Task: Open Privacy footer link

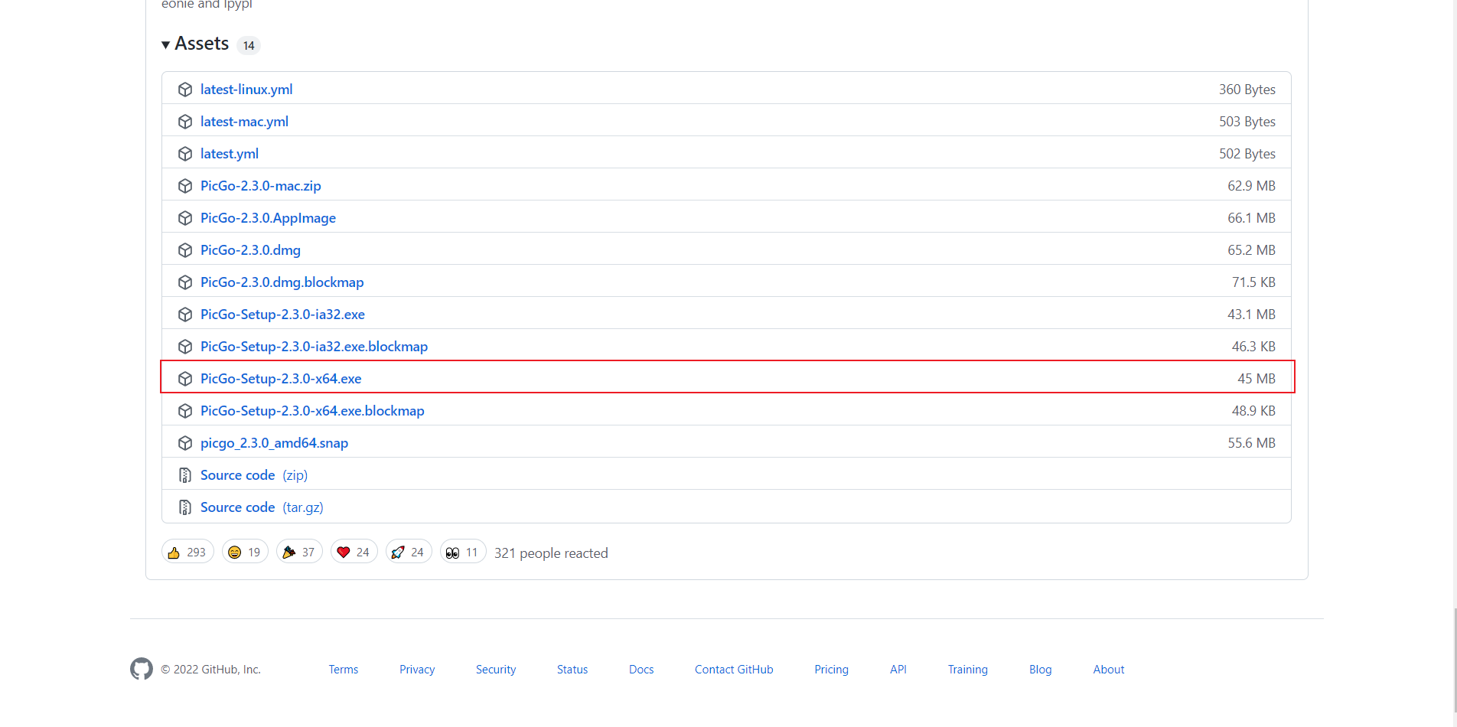Action: tap(417, 670)
